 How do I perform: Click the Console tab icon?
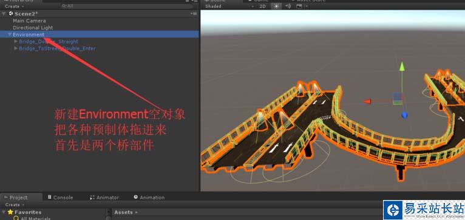coord(50,197)
